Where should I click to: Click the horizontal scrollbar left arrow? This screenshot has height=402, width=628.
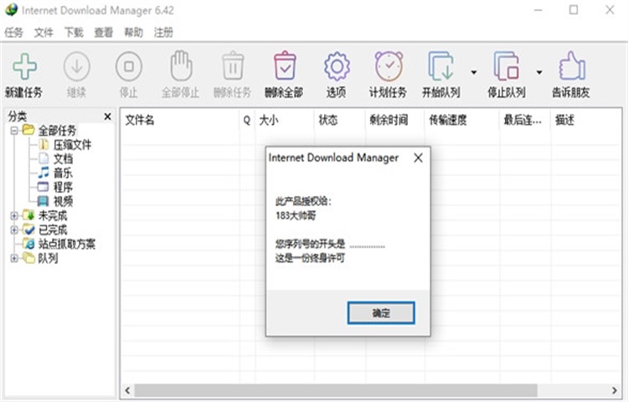click(127, 390)
